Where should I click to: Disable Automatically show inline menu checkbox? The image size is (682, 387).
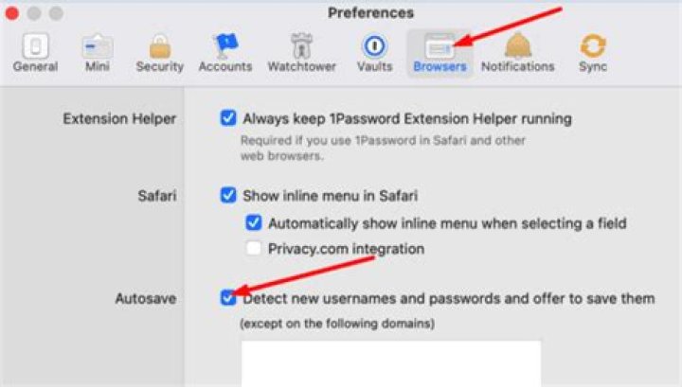[254, 222]
